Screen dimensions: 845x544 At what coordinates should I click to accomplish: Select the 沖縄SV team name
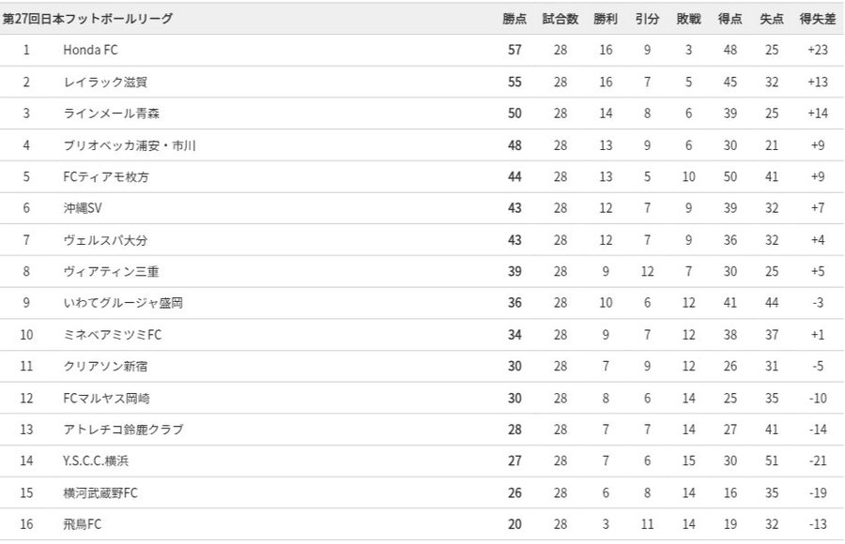coord(82,208)
